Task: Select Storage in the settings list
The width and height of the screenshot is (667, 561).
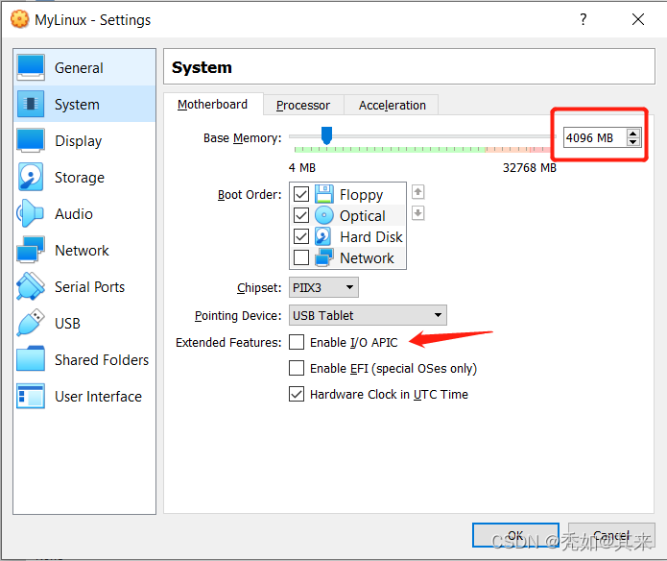Action: pyautogui.click(x=84, y=177)
